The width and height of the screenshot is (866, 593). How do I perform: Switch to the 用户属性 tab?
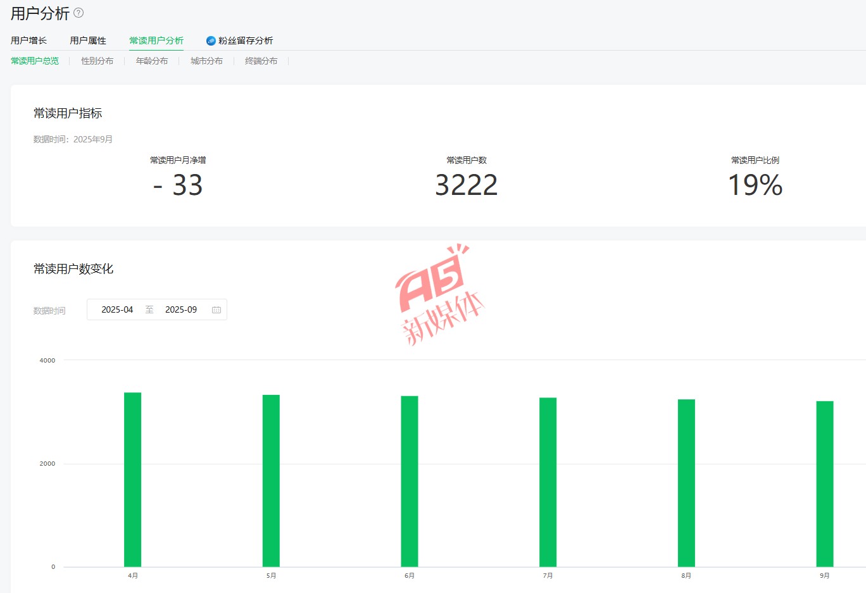(88, 41)
